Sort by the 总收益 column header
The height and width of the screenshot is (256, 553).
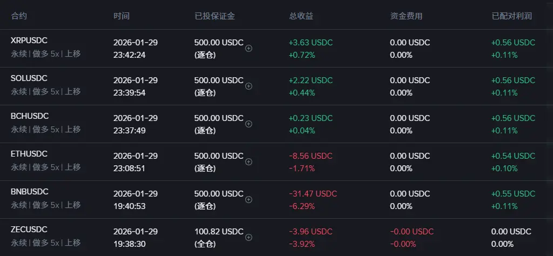301,16
